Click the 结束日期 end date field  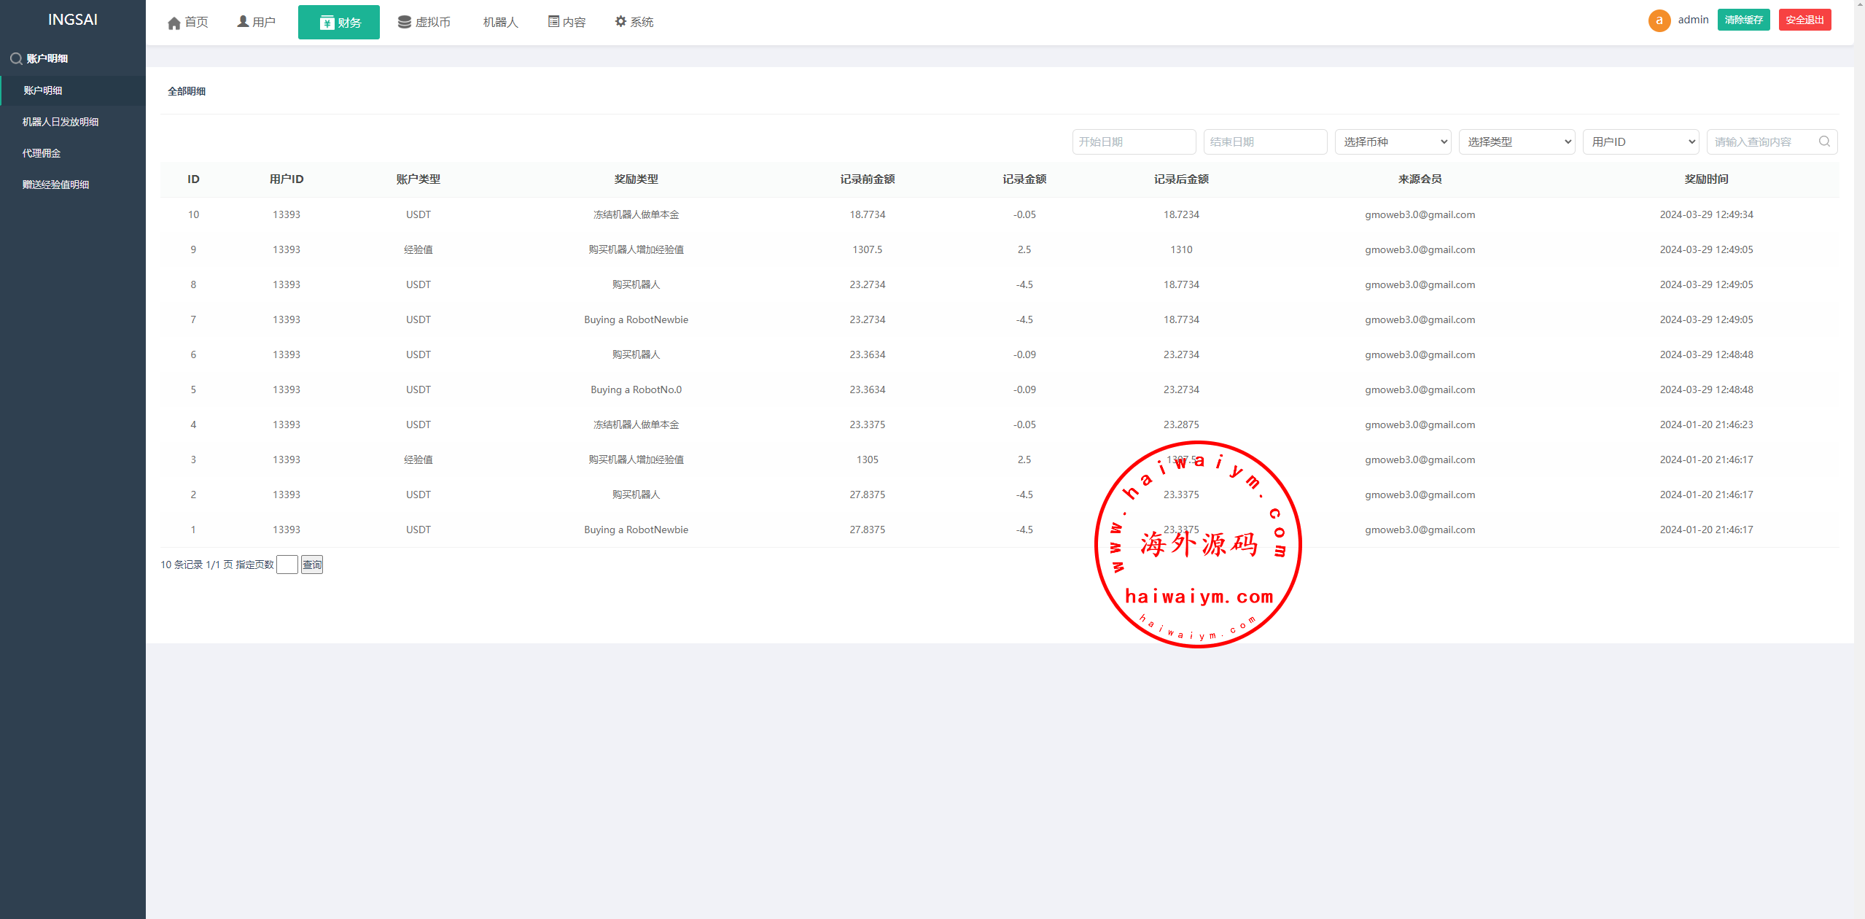[x=1265, y=141]
